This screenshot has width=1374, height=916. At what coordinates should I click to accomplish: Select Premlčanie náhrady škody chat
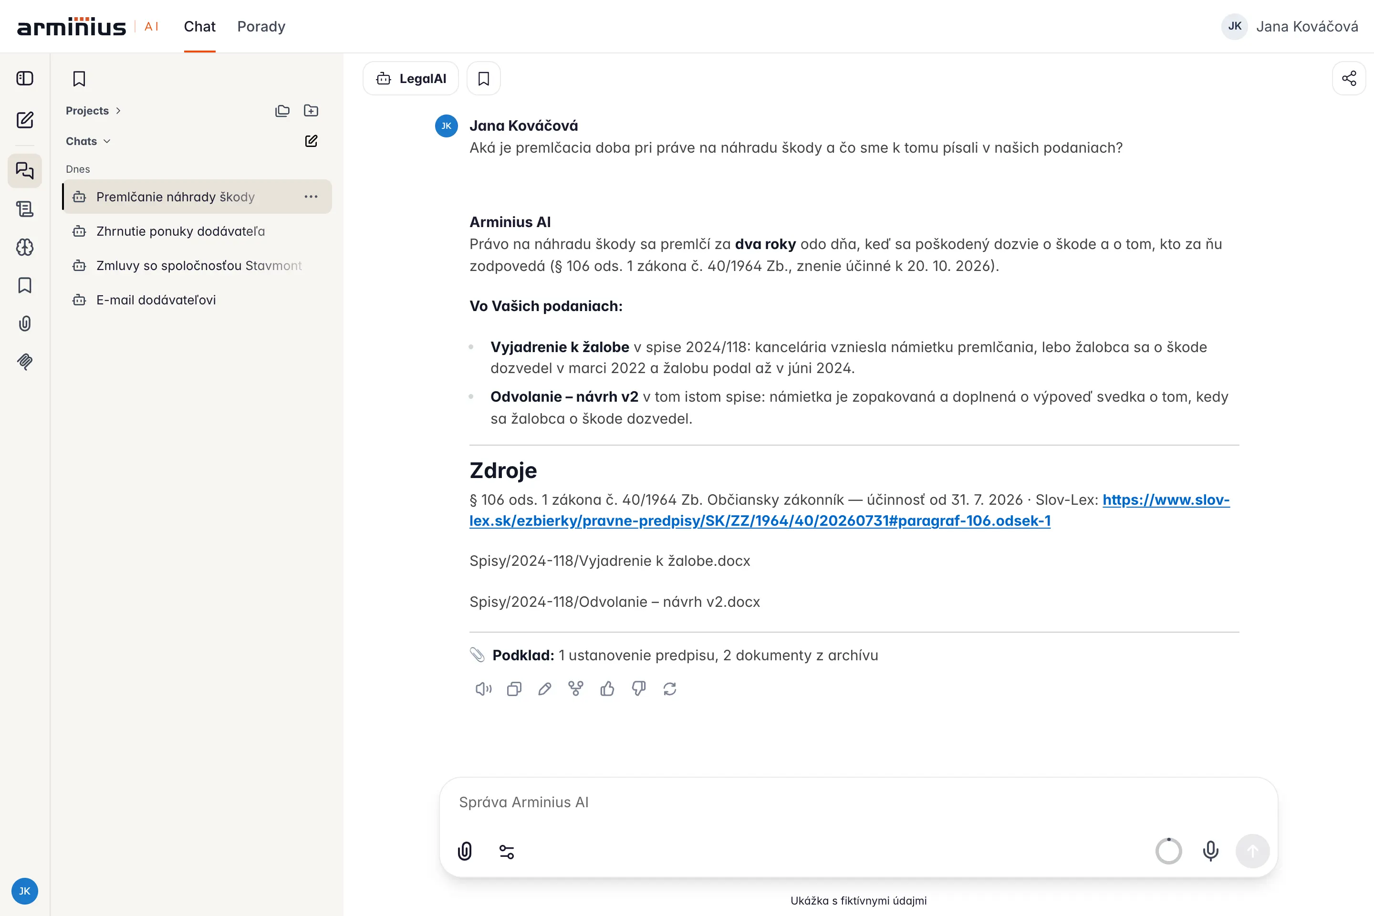coord(197,196)
